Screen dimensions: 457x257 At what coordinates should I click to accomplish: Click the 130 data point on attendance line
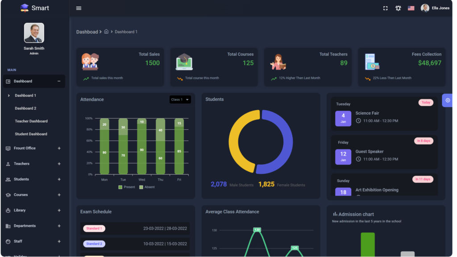[257, 230]
